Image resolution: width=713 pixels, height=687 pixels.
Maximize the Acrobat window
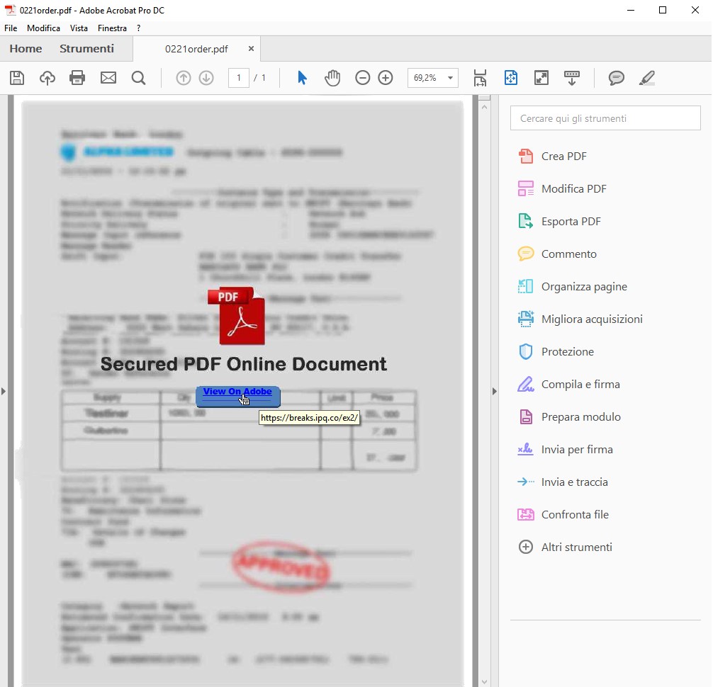663,11
